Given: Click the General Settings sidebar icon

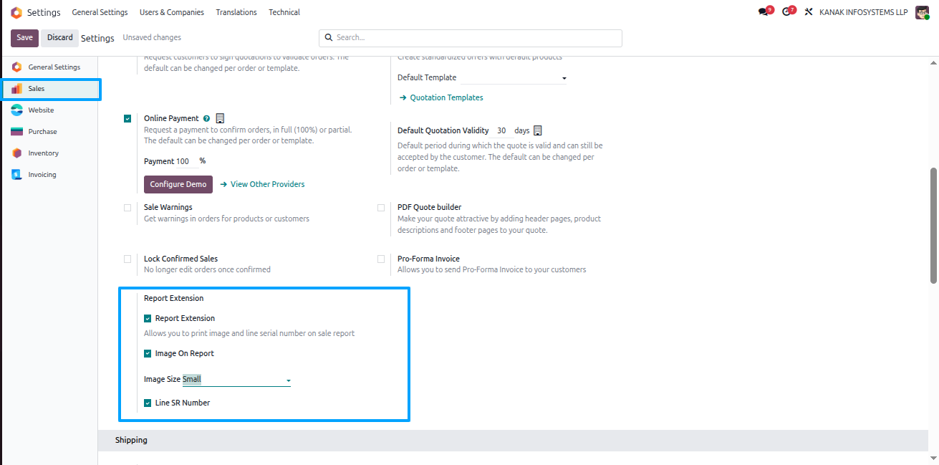Looking at the screenshot, I should [16, 67].
